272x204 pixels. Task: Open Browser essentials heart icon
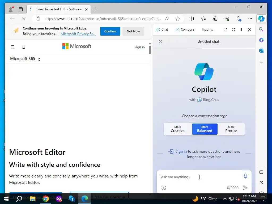point(227,19)
